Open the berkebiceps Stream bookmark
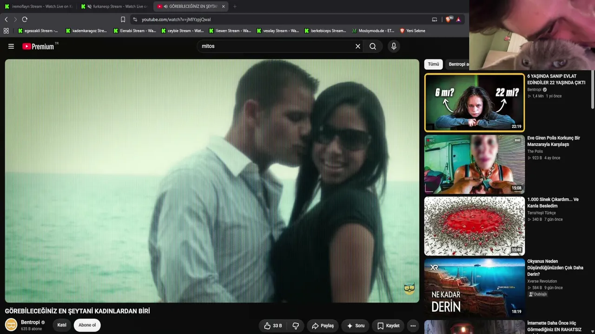Screen dimensions: 595x334 click(x=325, y=31)
